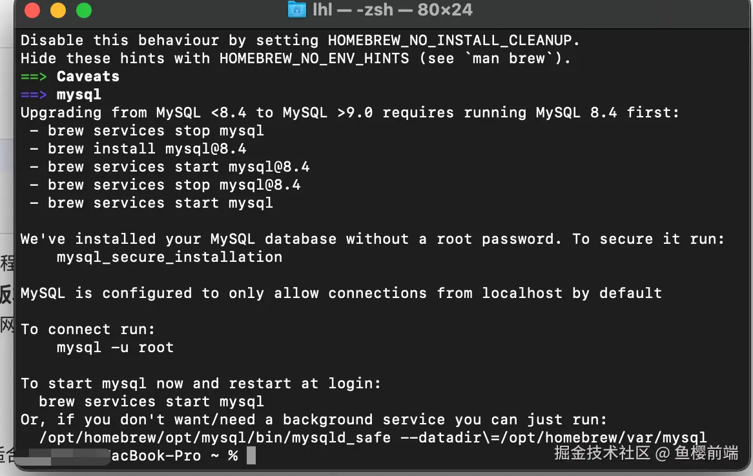Click the 掘金技术社区 watermark text
The height and width of the screenshot is (476, 753).
click(601, 453)
